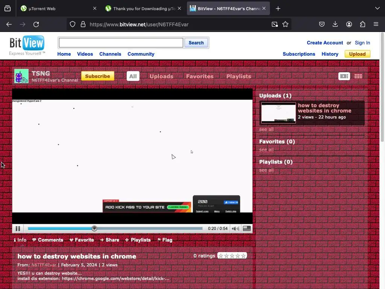Open the N6TFF4Evar uploader link
The width and height of the screenshot is (385, 289).
coord(44,265)
